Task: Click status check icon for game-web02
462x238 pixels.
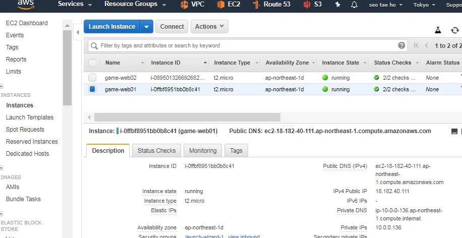Action: click(x=376, y=78)
